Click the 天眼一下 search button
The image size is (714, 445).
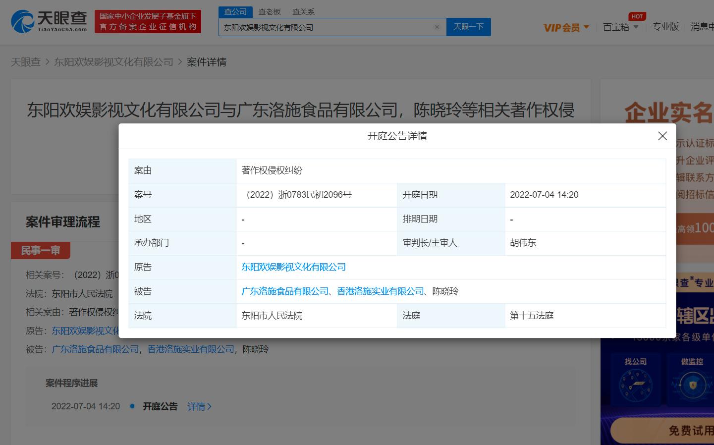click(x=468, y=27)
